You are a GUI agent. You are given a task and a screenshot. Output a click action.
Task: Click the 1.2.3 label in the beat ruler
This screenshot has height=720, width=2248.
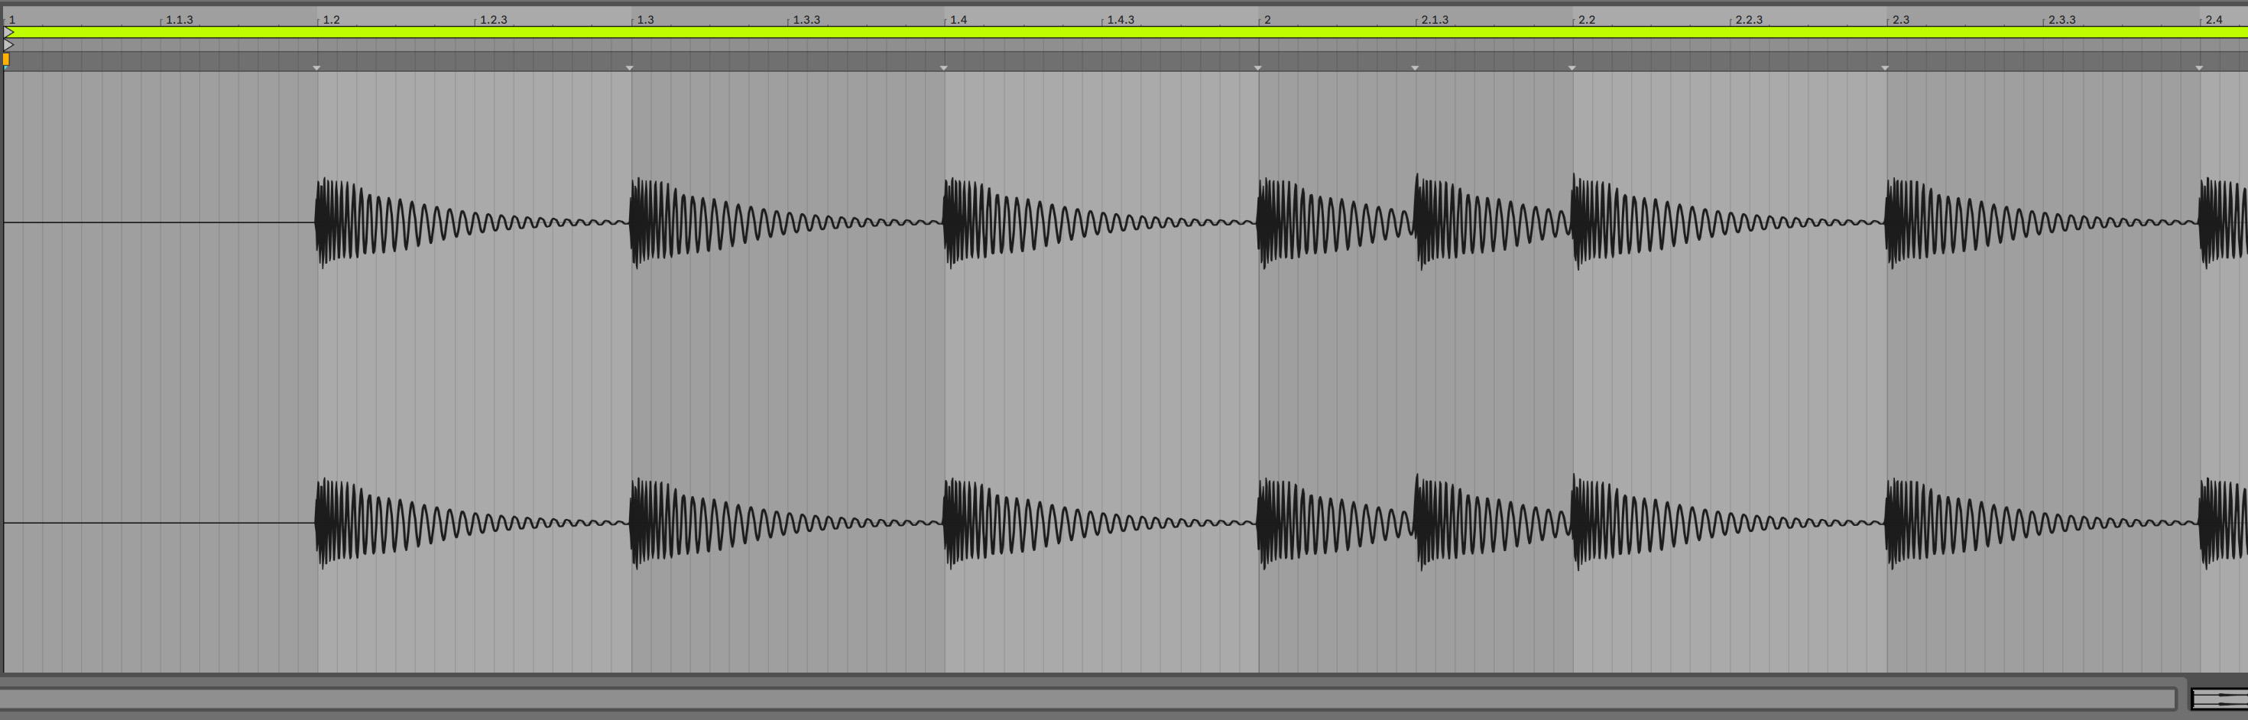pos(493,19)
